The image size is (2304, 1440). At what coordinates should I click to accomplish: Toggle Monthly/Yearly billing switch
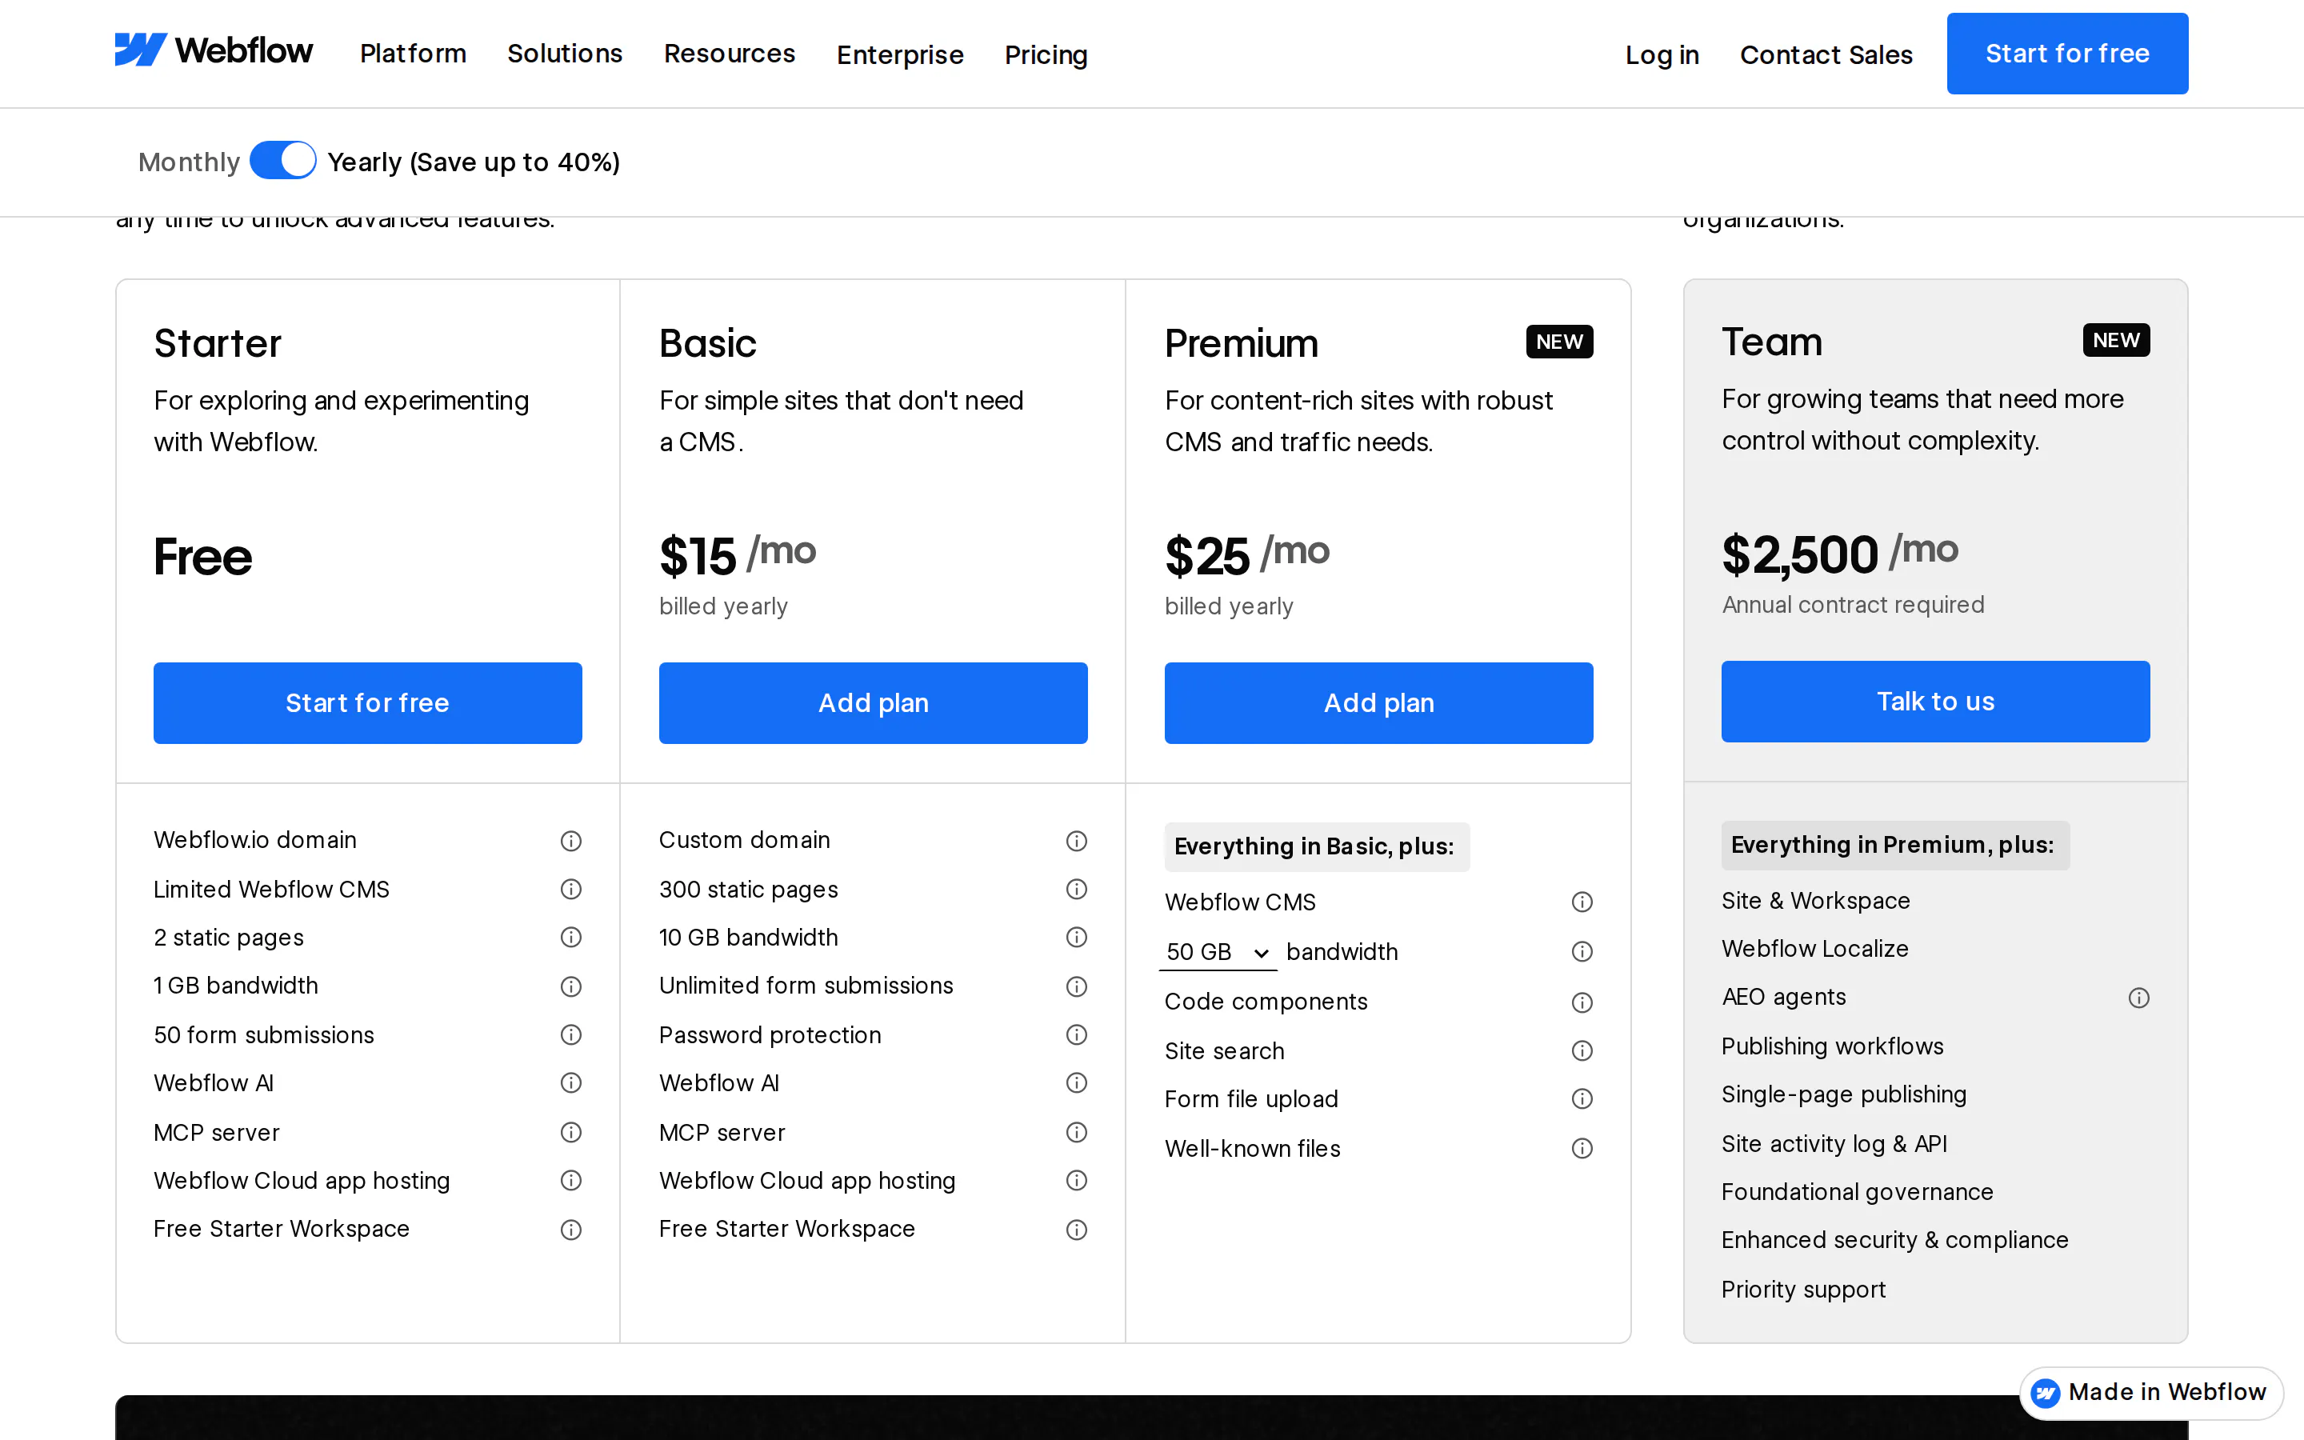click(x=282, y=160)
